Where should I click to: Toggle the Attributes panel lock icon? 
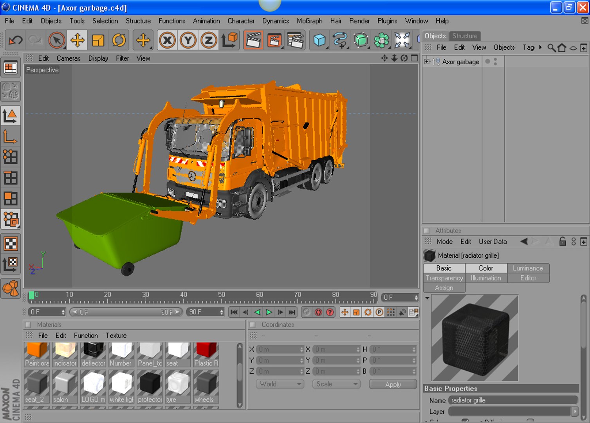(x=563, y=241)
